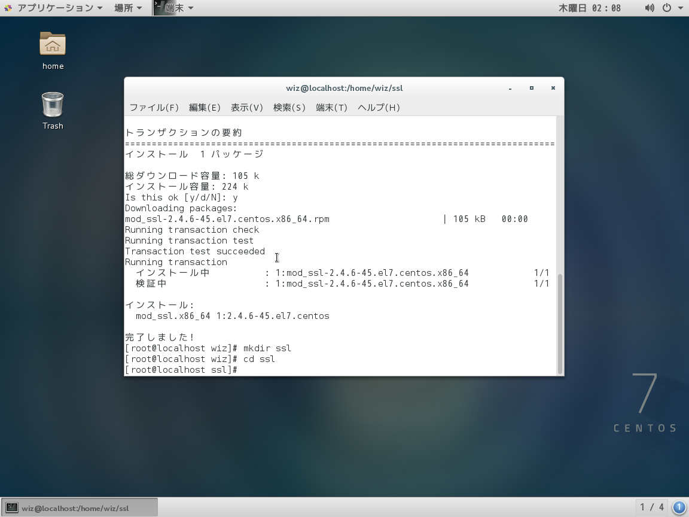
Task: Click the 'mod_ssl.x86_64 1:2.4.6-45.el7.centos' line
Action: 233,316
